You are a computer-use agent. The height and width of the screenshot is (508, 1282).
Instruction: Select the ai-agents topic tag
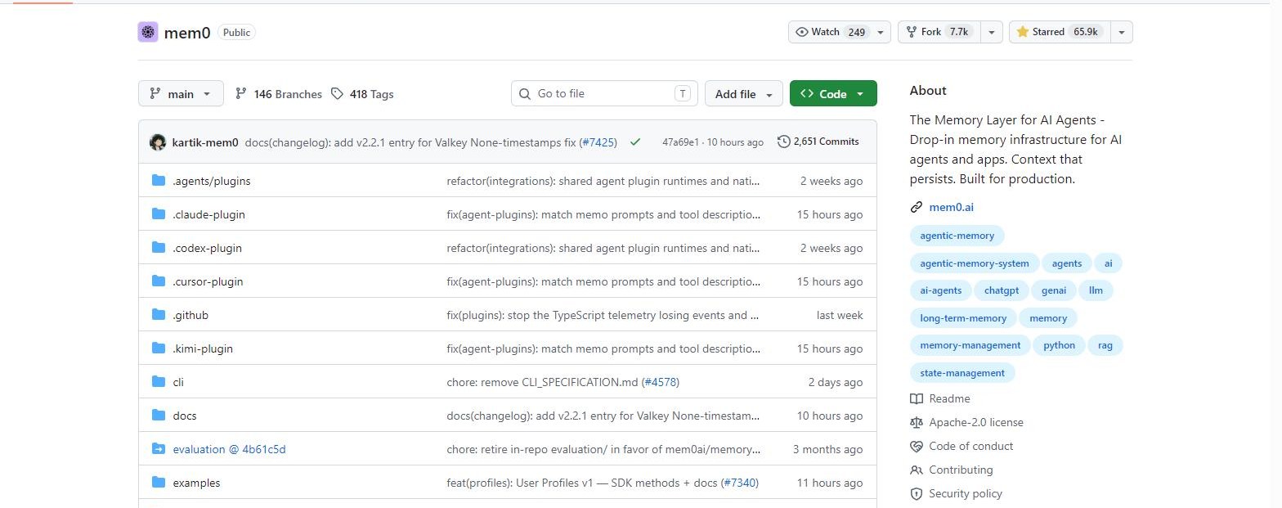[940, 290]
